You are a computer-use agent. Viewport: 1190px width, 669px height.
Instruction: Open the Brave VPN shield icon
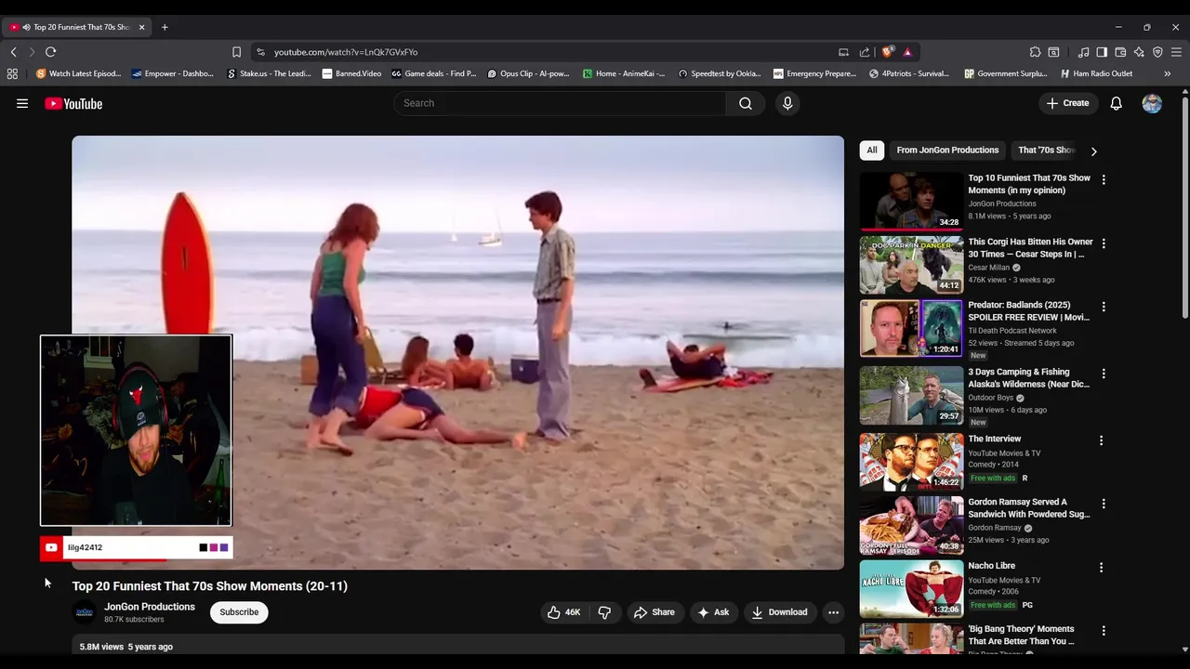coord(1157,52)
